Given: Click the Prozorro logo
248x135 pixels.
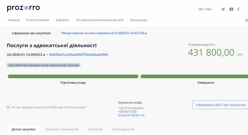Looking at the screenshot, I should [x=23, y=8].
